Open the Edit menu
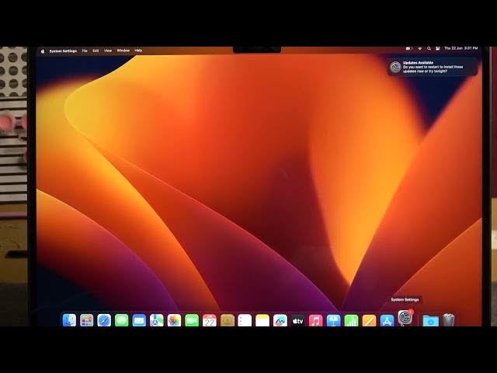 (x=96, y=51)
